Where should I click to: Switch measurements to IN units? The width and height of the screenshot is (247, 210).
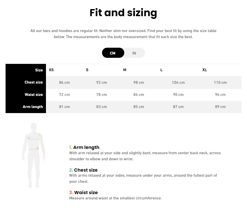134,53
